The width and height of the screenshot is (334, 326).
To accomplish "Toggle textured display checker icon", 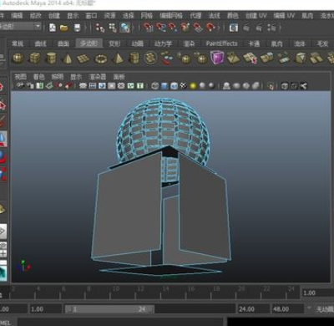I will point(183,86).
